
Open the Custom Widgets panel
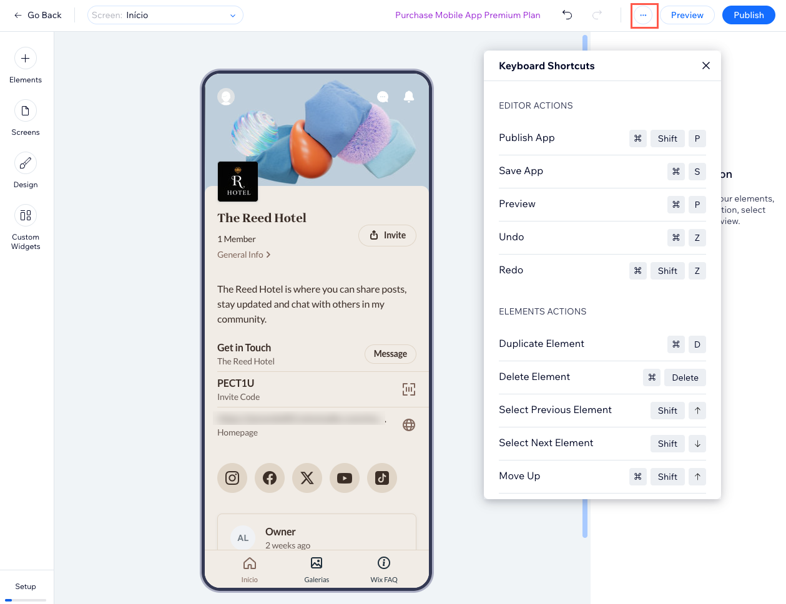(26, 216)
